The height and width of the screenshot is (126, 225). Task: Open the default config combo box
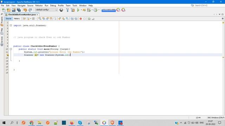46,10
